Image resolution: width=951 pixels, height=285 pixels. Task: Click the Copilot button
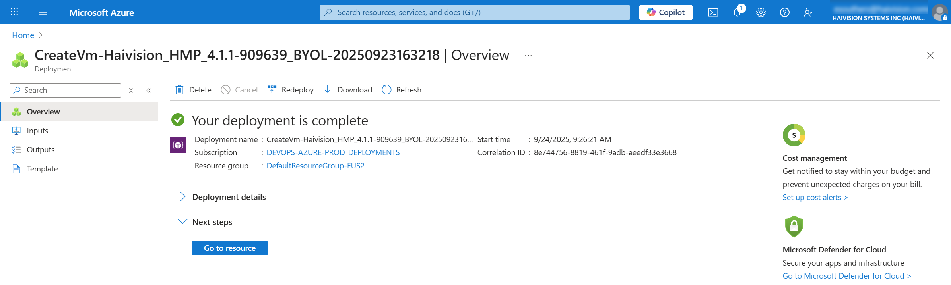[x=666, y=12]
